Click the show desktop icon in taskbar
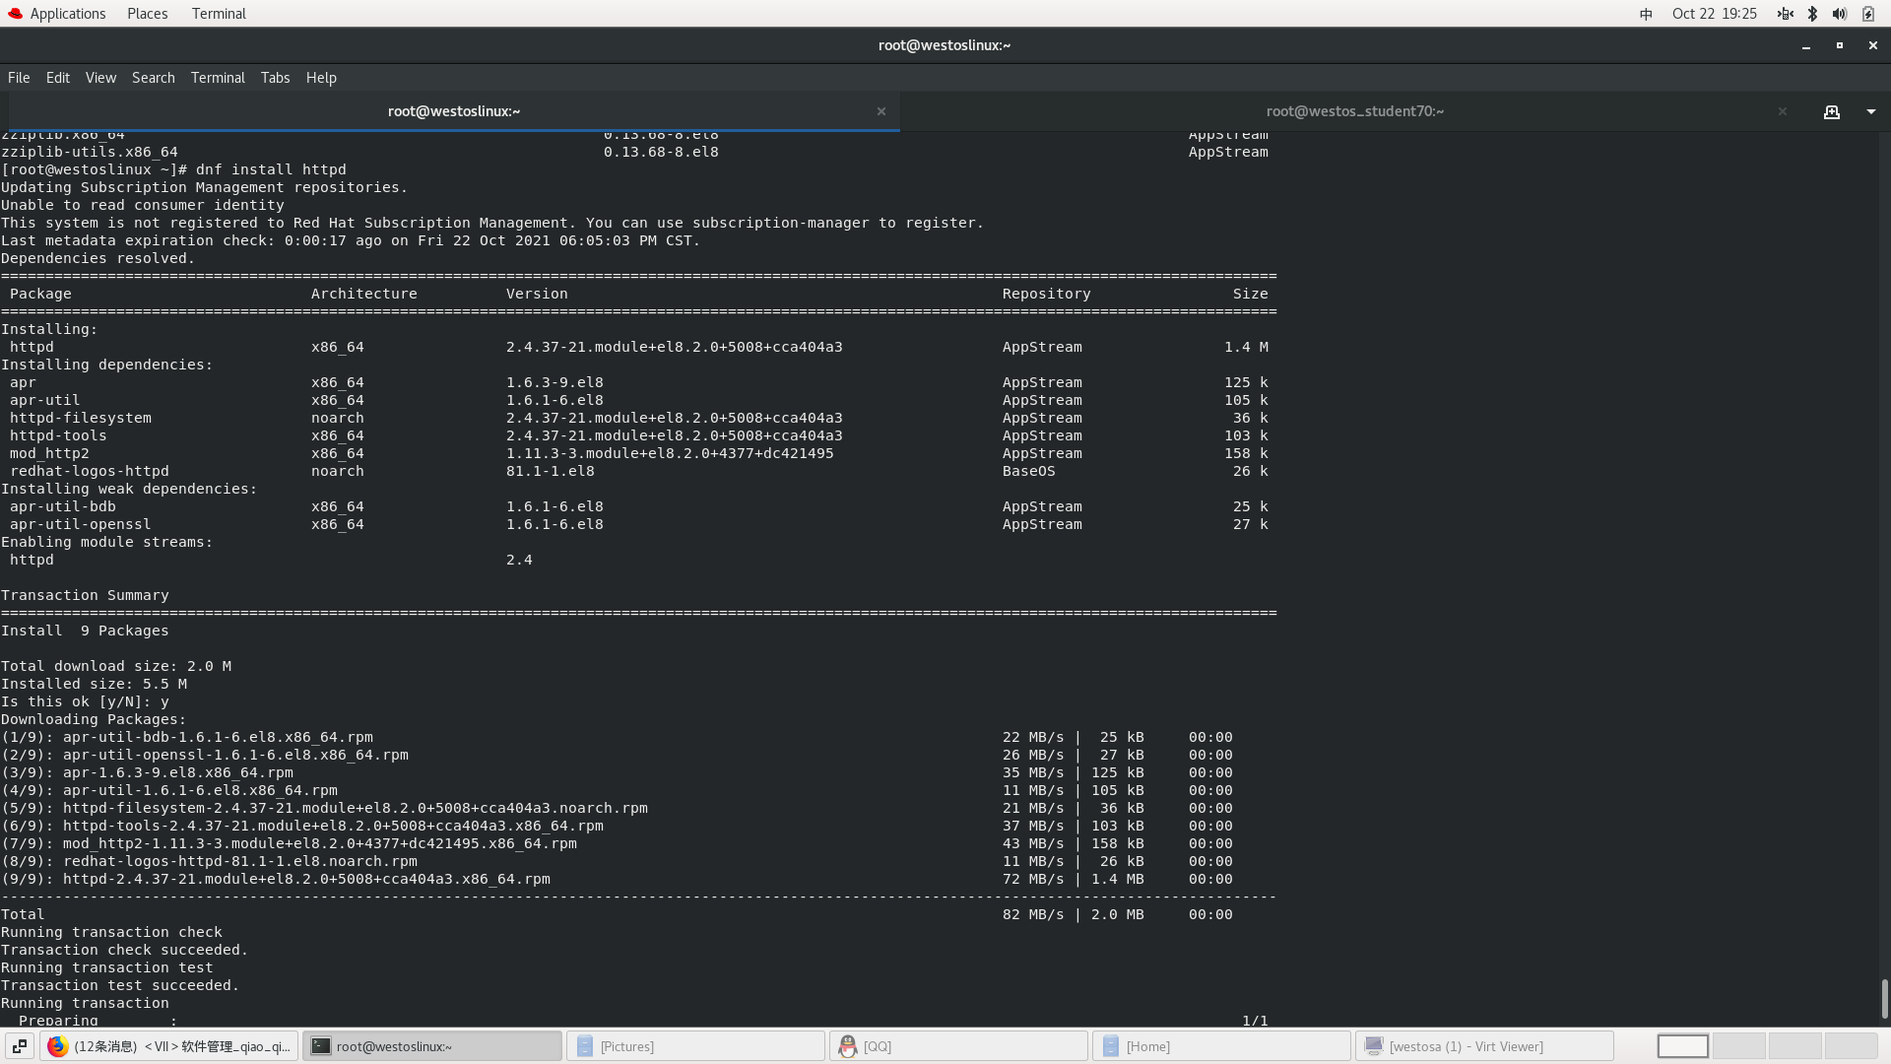1891x1064 pixels. coord(20,1046)
